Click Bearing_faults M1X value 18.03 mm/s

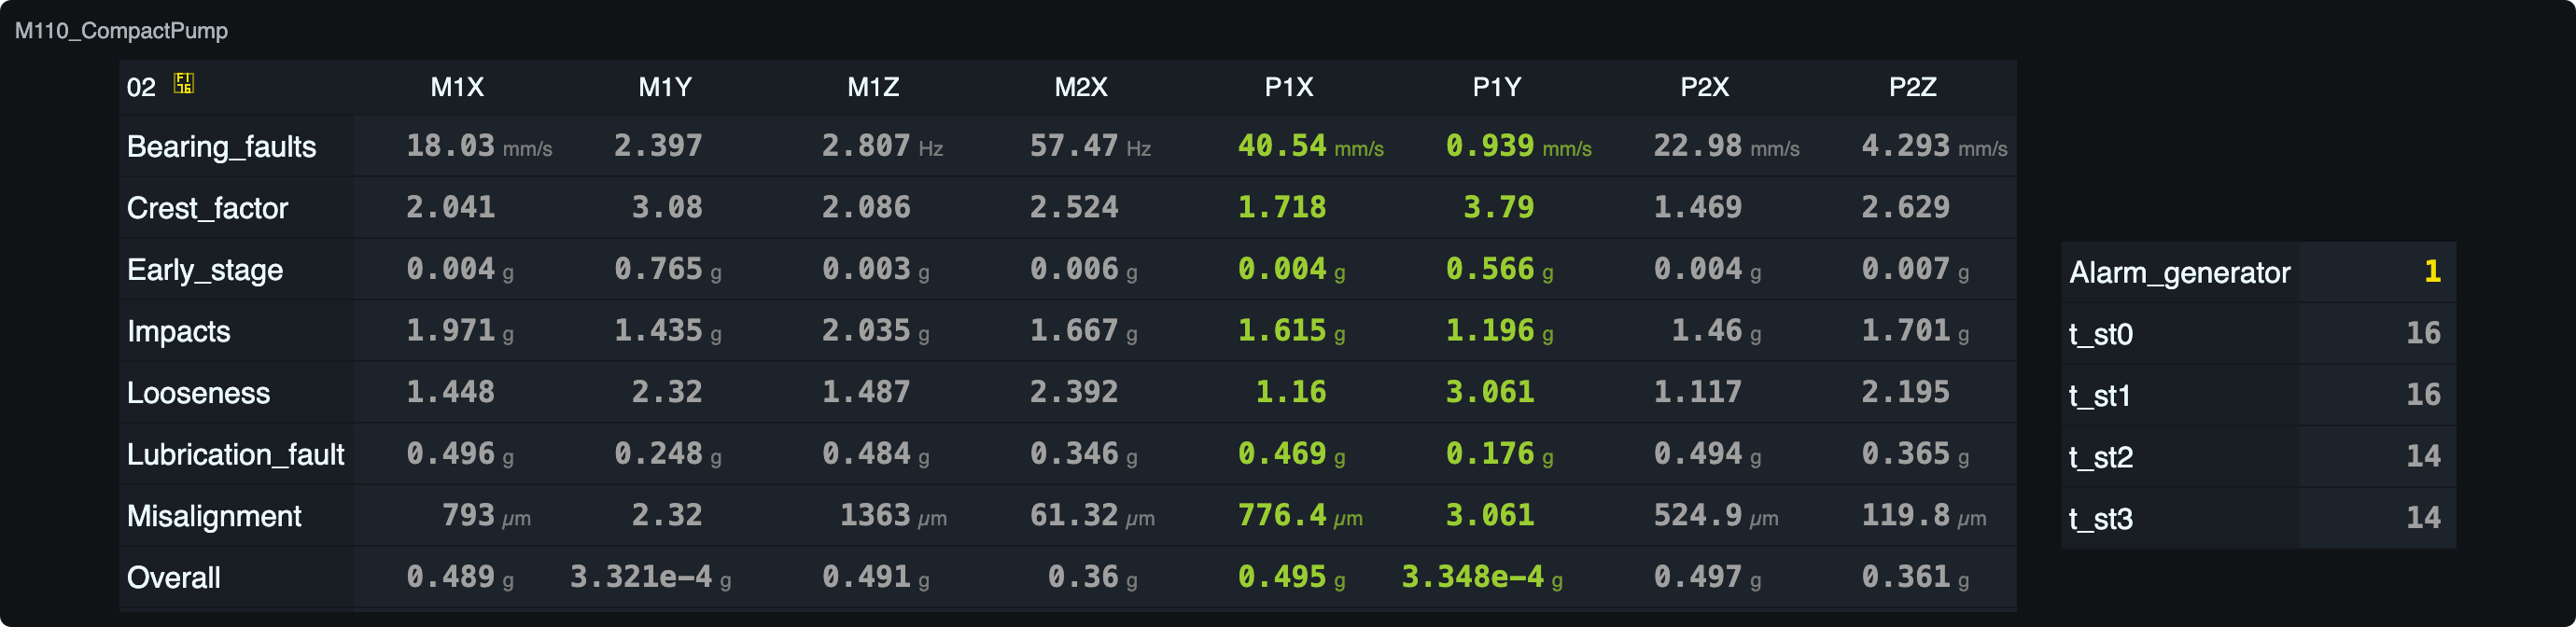(479, 146)
